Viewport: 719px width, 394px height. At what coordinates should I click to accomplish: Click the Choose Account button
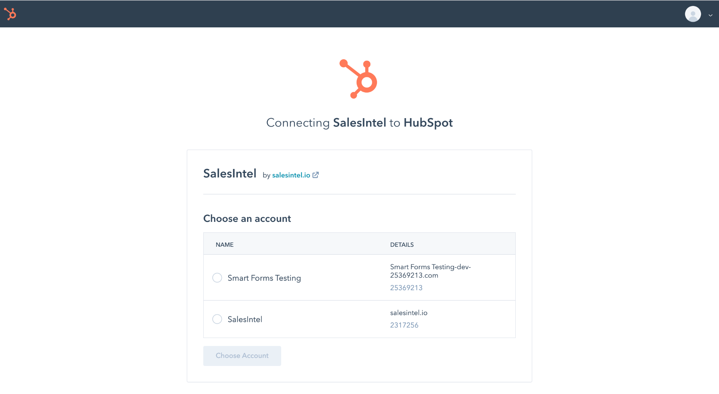click(242, 356)
